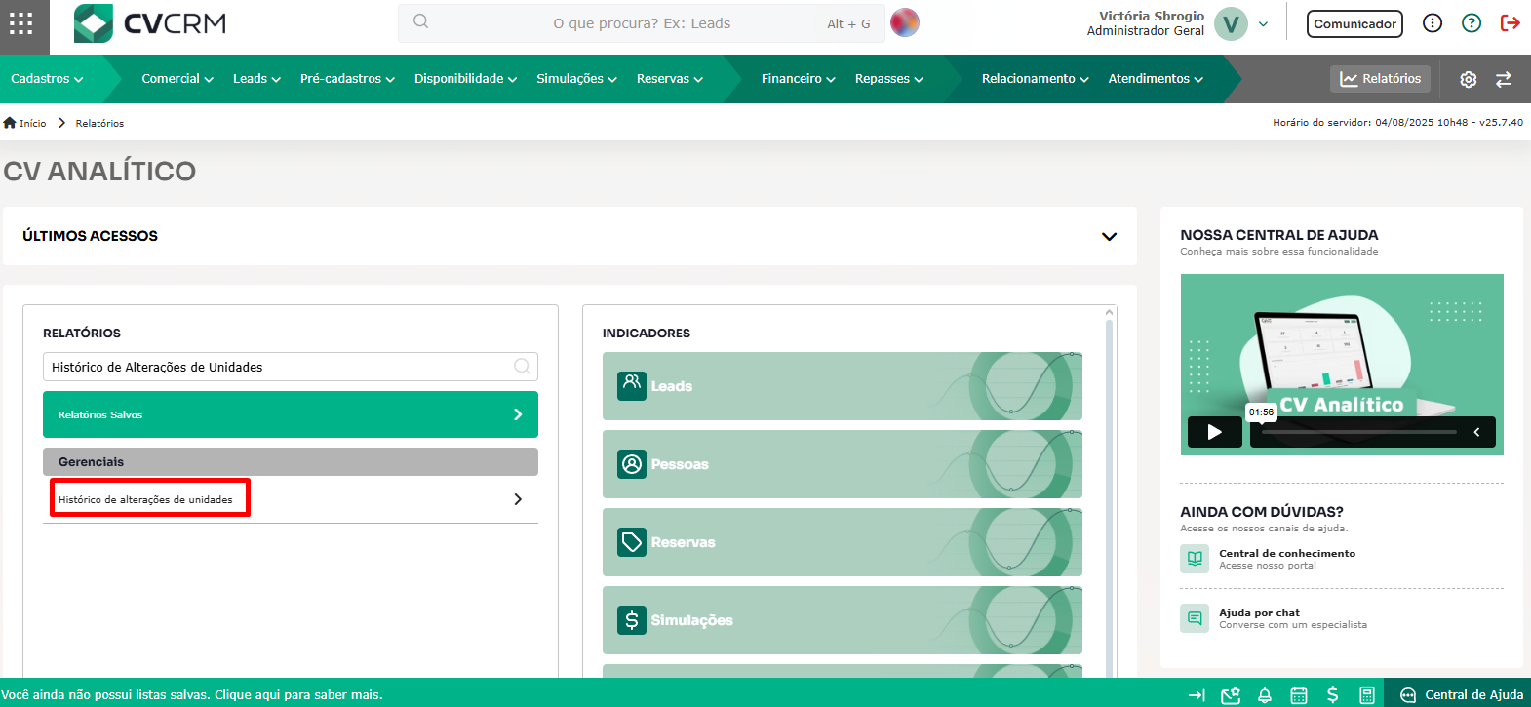Click the Central de conhecimento book icon

click(1195, 559)
